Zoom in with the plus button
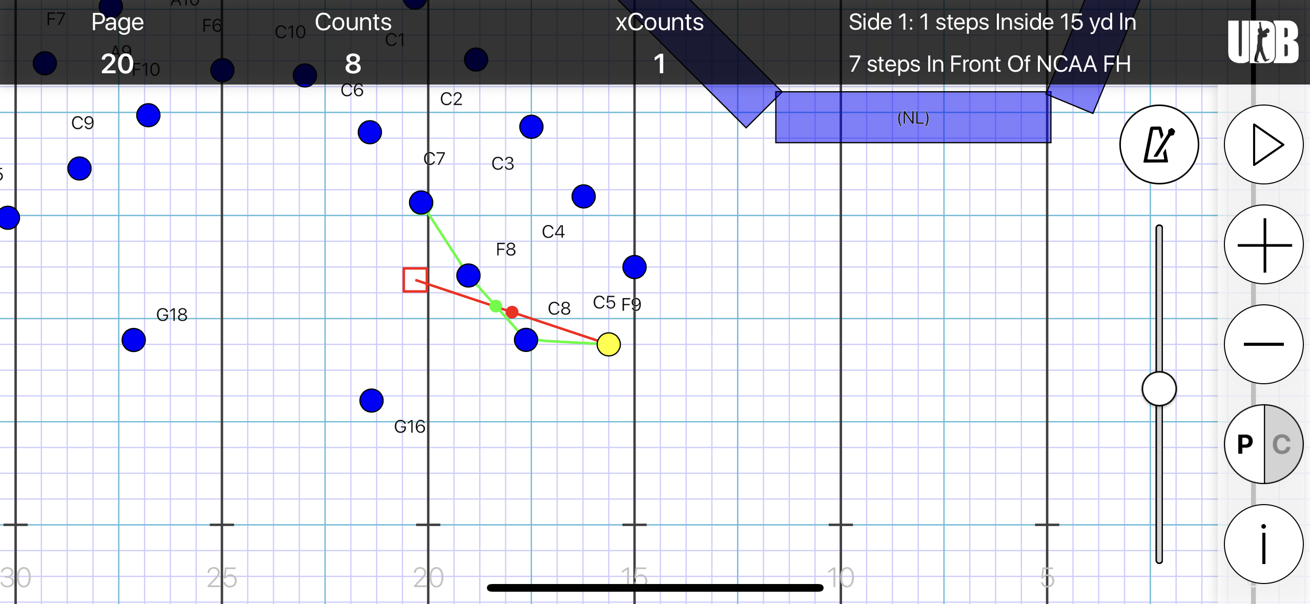The height and width of the screenshot is (604, 1310). coord(1263,244)
